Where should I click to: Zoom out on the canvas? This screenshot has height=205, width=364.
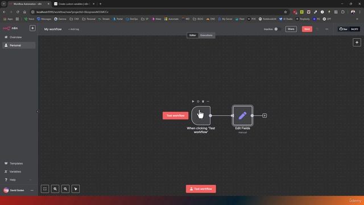coord(65,189)
